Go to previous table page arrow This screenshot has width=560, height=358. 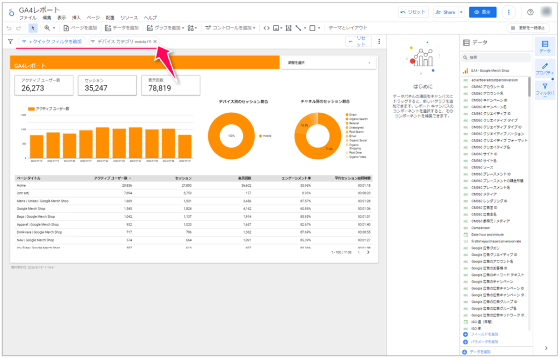click(359, 252)
